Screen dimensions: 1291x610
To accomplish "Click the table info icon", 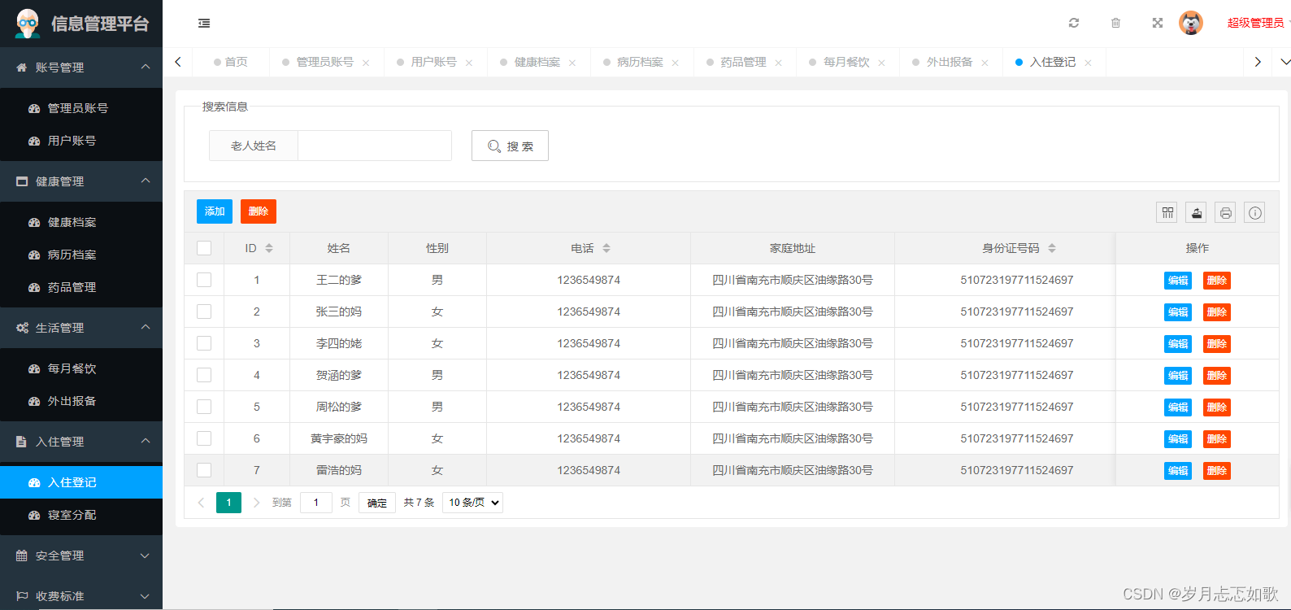I will point(1255,212).
